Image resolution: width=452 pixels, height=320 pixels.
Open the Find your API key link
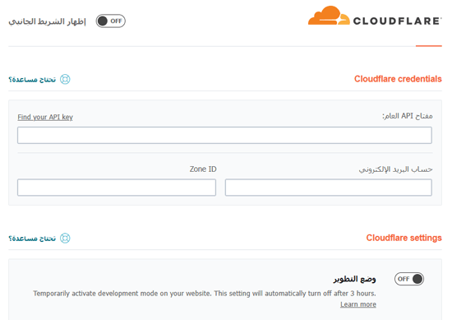45,117
